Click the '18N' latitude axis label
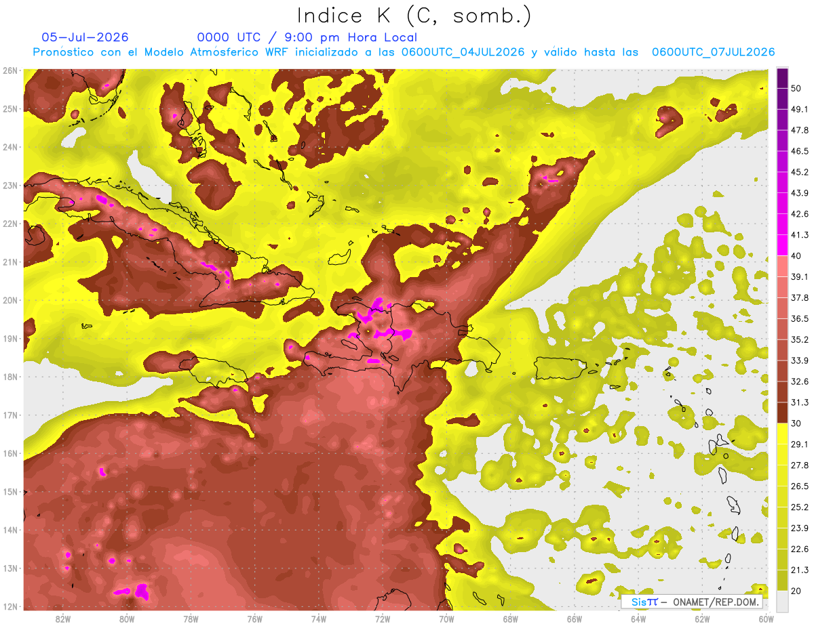This screenshot has height=628, width=814. coord(9,377)
